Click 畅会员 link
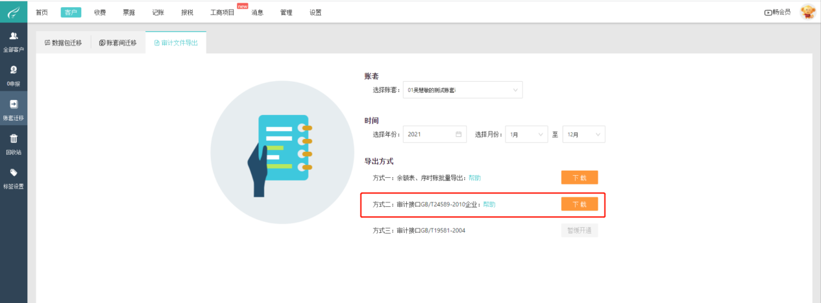This screenshot has width=821, height=303. (x=781, y=12)
